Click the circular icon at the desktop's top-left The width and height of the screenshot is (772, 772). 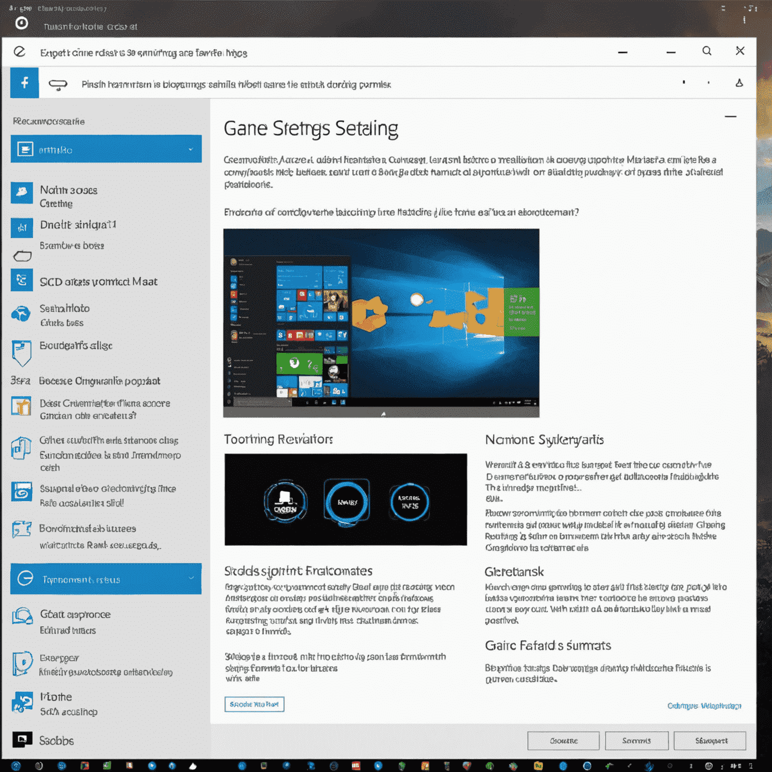tap(22, 23)
